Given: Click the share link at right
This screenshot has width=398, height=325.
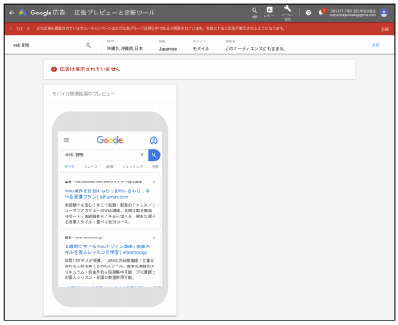Looking at the screenshot, I should click(x=375, y=45).
